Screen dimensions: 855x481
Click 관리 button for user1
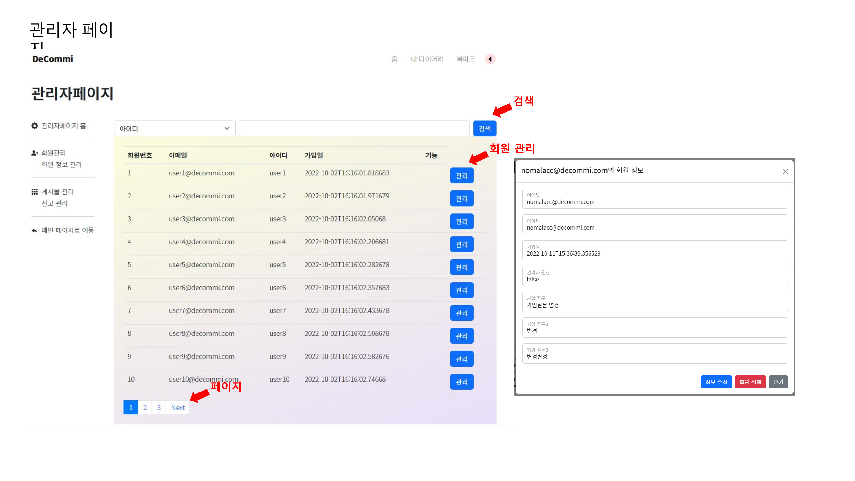coord(462,176)
